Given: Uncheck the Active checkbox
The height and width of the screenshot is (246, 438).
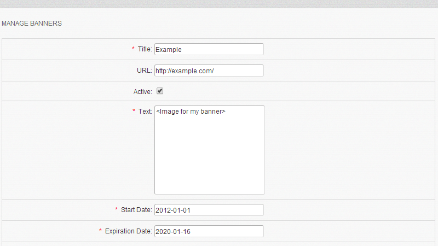Looking at the screenshot, I should [160, 91].
